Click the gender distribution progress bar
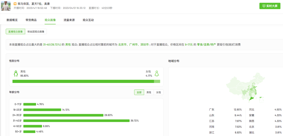Screen dimensions: 283x136 [x=86, y=81]
